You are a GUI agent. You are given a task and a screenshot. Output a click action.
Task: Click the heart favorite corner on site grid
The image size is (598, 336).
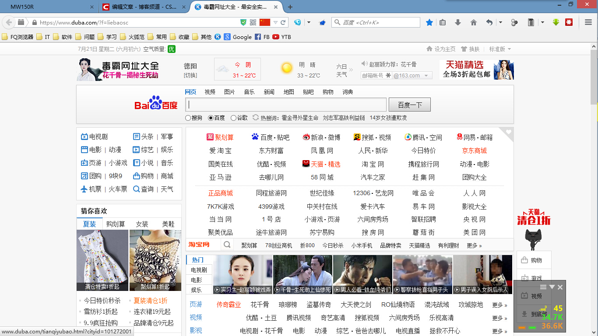click(x=508, y=132)
